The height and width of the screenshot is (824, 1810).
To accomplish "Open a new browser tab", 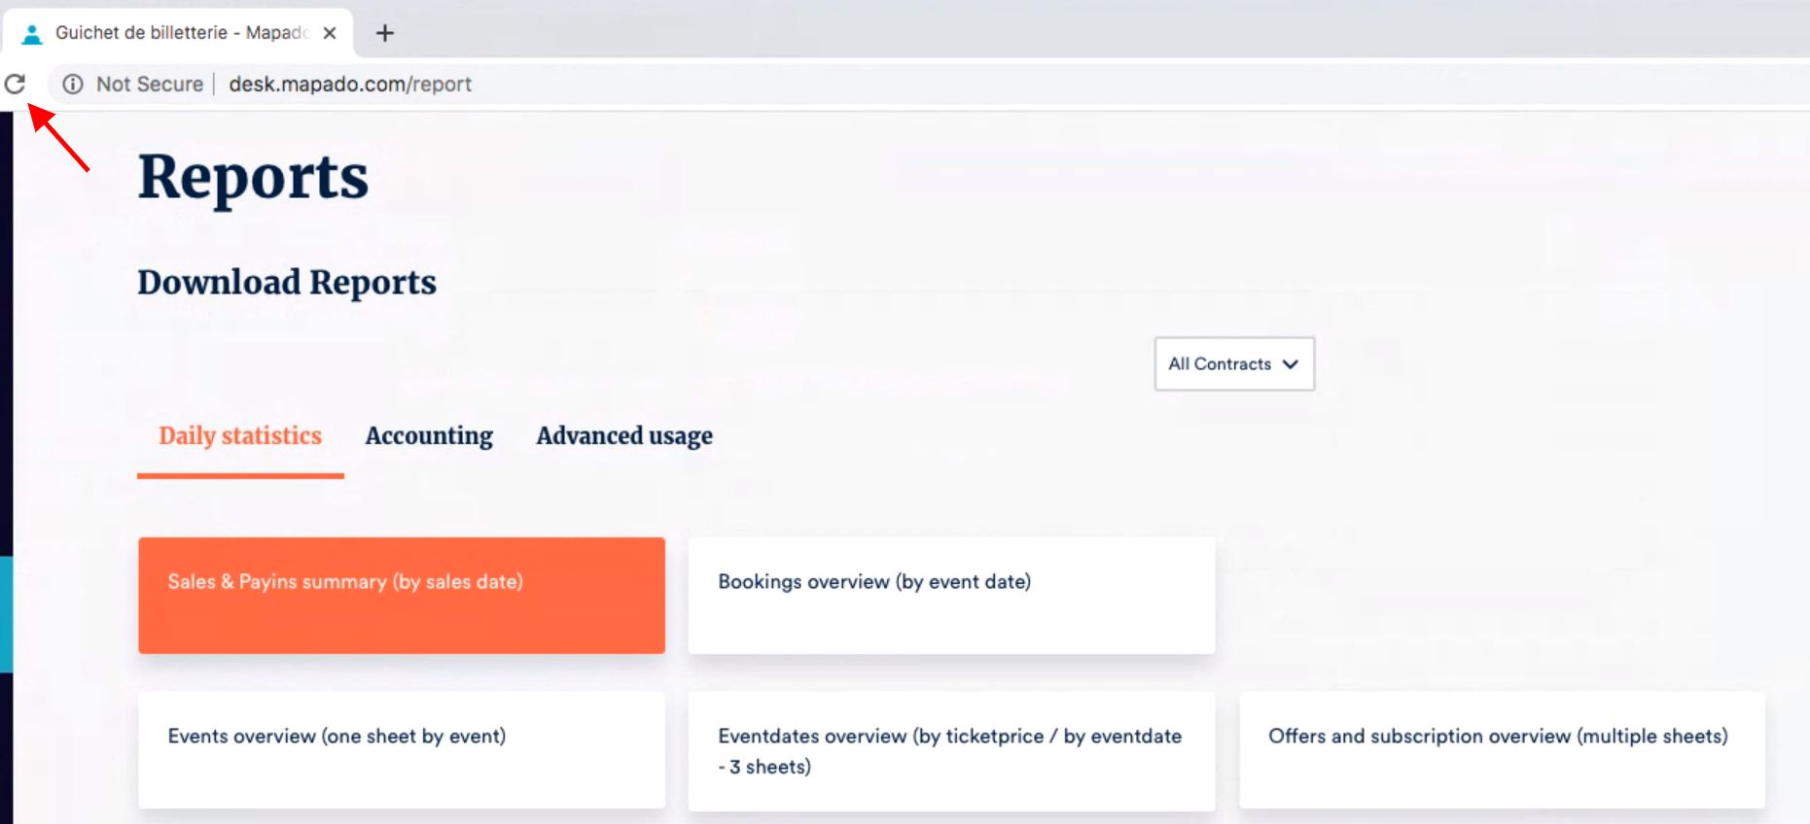I will coord(385,33).
